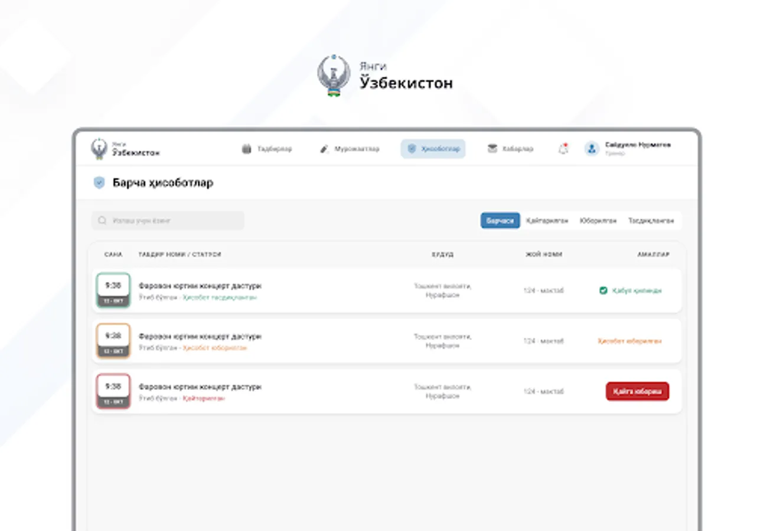Select the Ҳисоботлар navigation item
Viewport: 773px width, 531px height.
pos(433,149)
